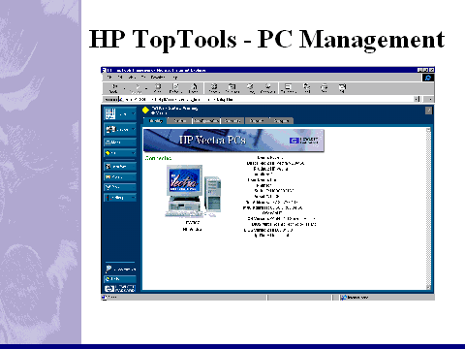The width and height of the screenshot is (465, 349).
Task: Open the address bar dropdown arrow
Action: [x=417, y=99]
